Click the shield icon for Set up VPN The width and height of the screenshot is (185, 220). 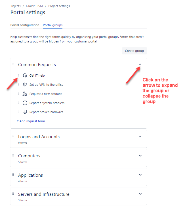[x=25, y=85]
